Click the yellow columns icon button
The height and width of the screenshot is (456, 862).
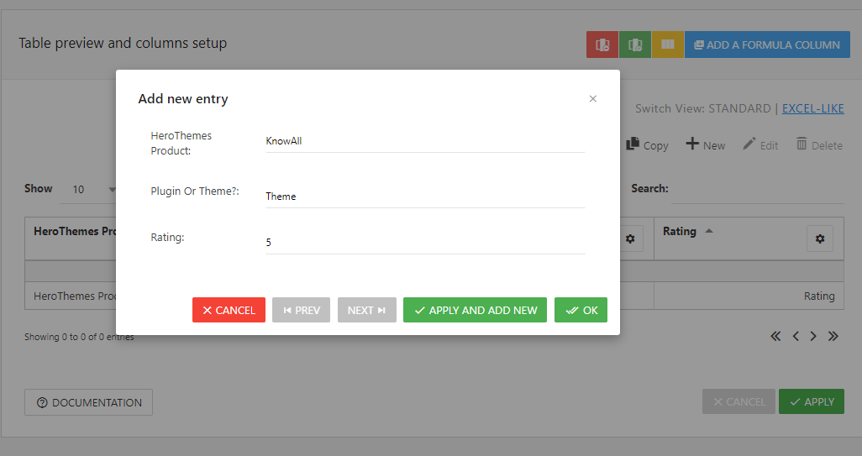click(x=667, y=45)
